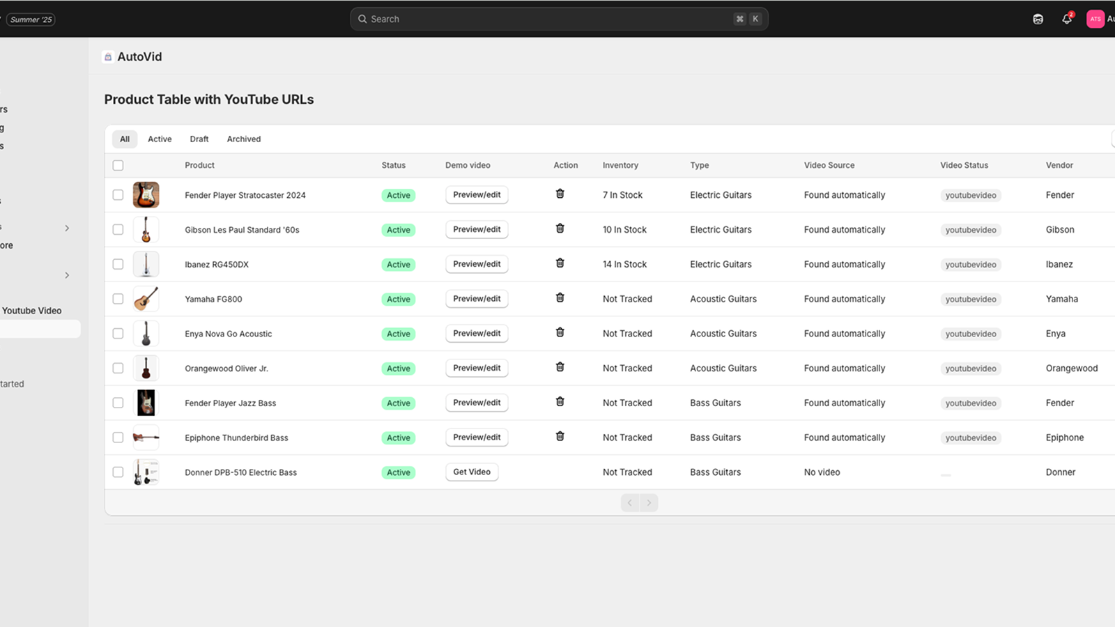Expand the lower sidebar chevron above Youtube Video
Viewport: 1115px width, 627px height.
pos(67,275)
